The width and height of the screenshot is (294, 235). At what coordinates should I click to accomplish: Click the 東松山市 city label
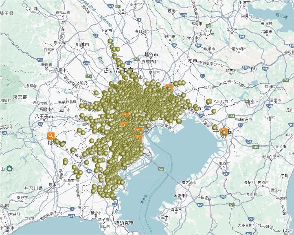pos(63,13)
